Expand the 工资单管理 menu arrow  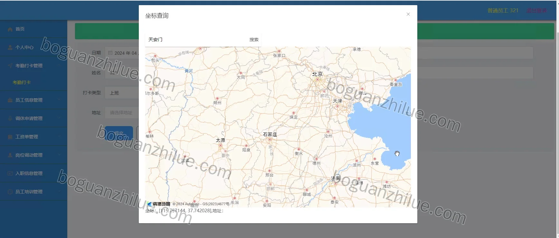pos(59,137)
